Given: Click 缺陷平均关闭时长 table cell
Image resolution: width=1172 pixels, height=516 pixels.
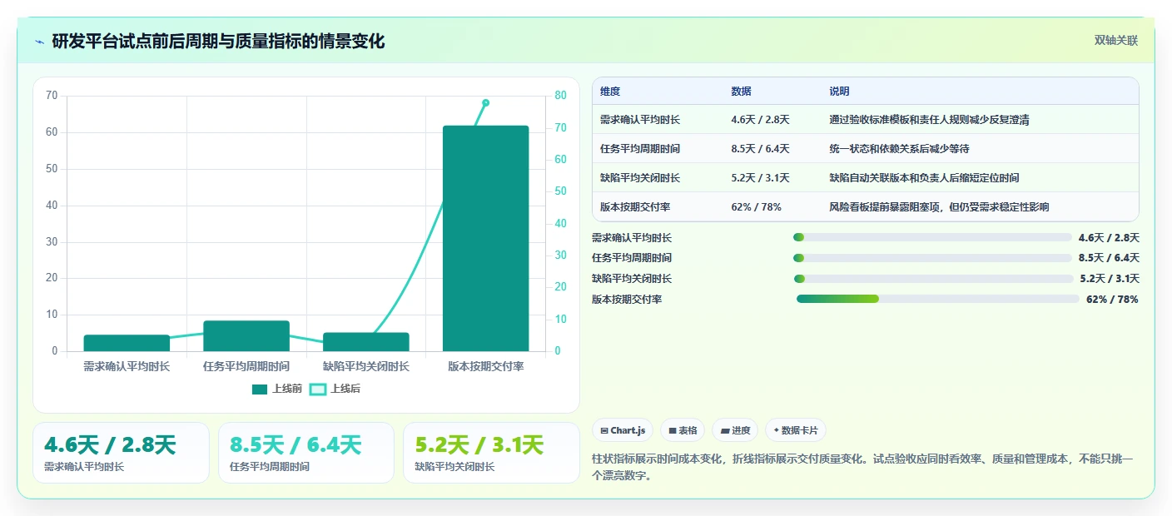Looking at the screenshot, I should pos(640,178).
